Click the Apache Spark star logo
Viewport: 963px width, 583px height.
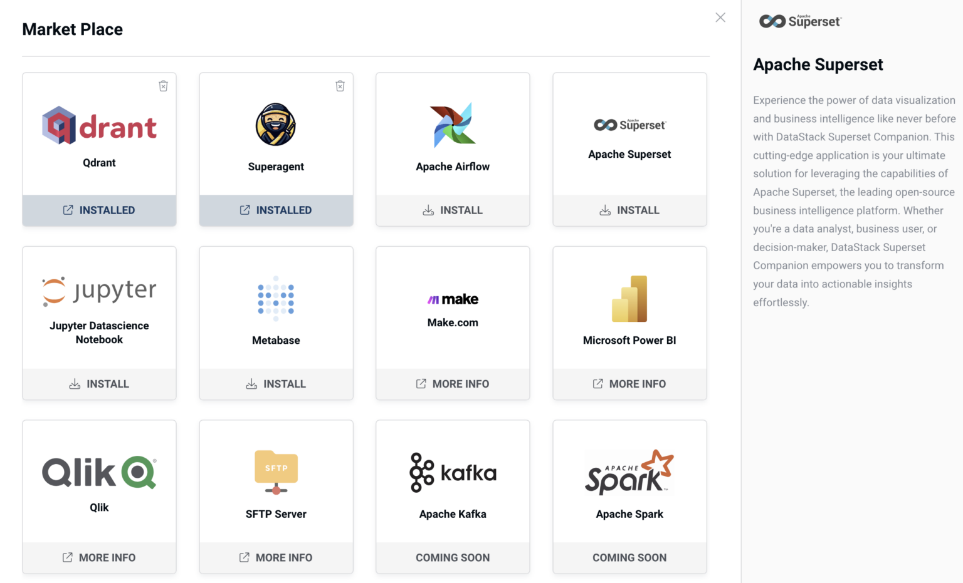[x=629, y=472]
